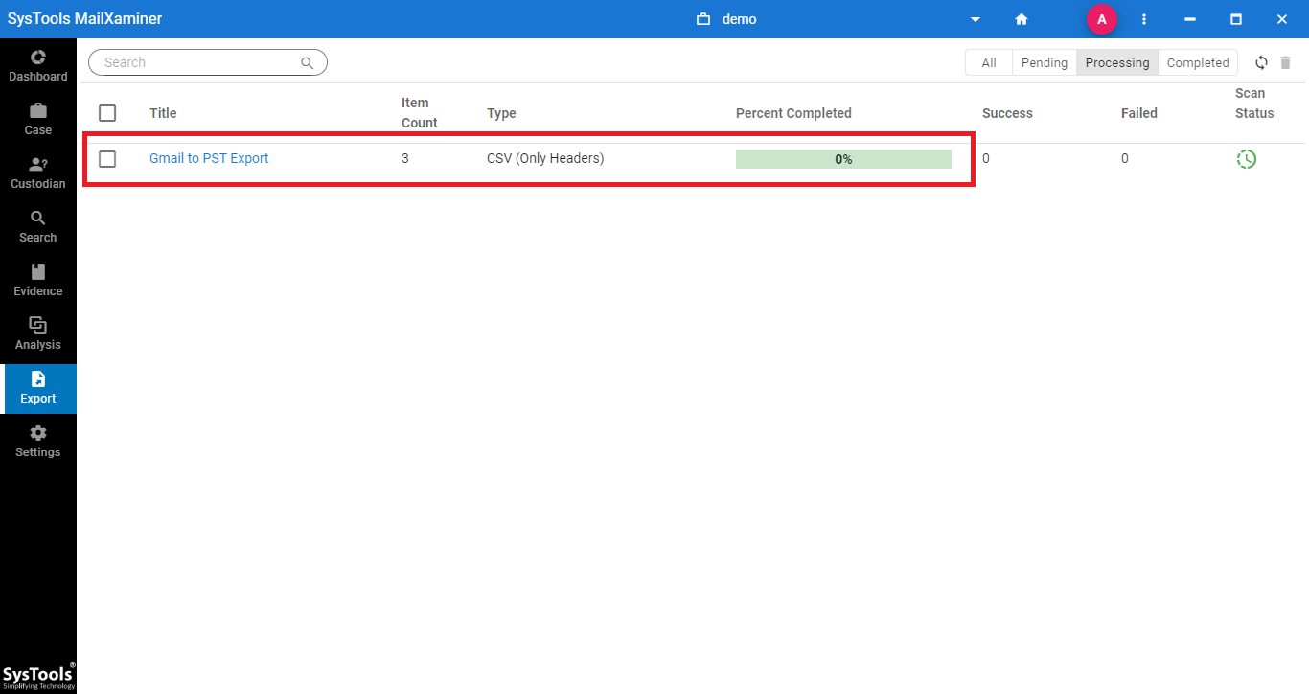1309x694 pixels.
Task: Click the item count value 3
Action: tap(405, 158)
